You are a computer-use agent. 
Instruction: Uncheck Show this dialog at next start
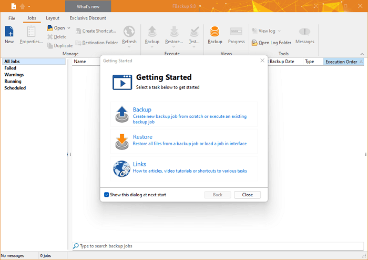click(107, 195)
